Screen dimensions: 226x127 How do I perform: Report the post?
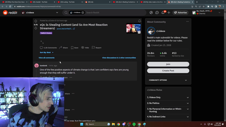[x=96, y=48]
